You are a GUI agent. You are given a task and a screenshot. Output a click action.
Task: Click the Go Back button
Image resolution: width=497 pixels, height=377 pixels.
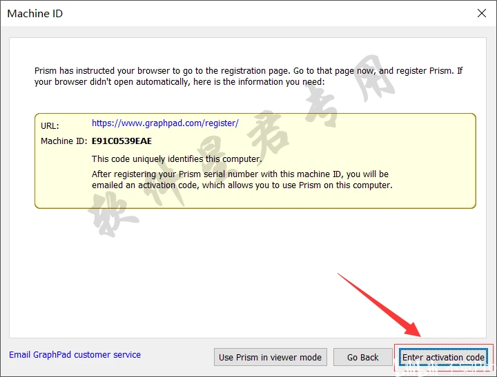[362, 357]
